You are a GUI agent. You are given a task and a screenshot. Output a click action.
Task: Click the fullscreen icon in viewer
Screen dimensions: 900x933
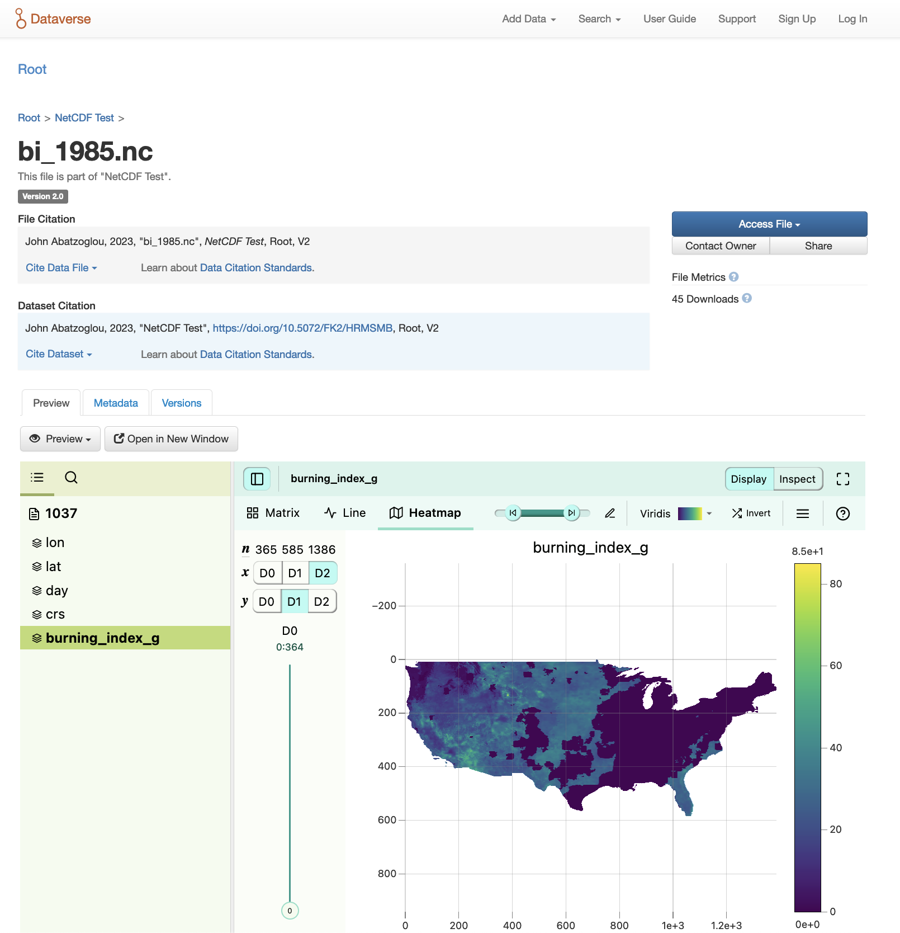coord(842,479)
